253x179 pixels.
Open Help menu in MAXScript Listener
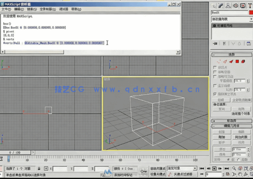pos(76,9)
